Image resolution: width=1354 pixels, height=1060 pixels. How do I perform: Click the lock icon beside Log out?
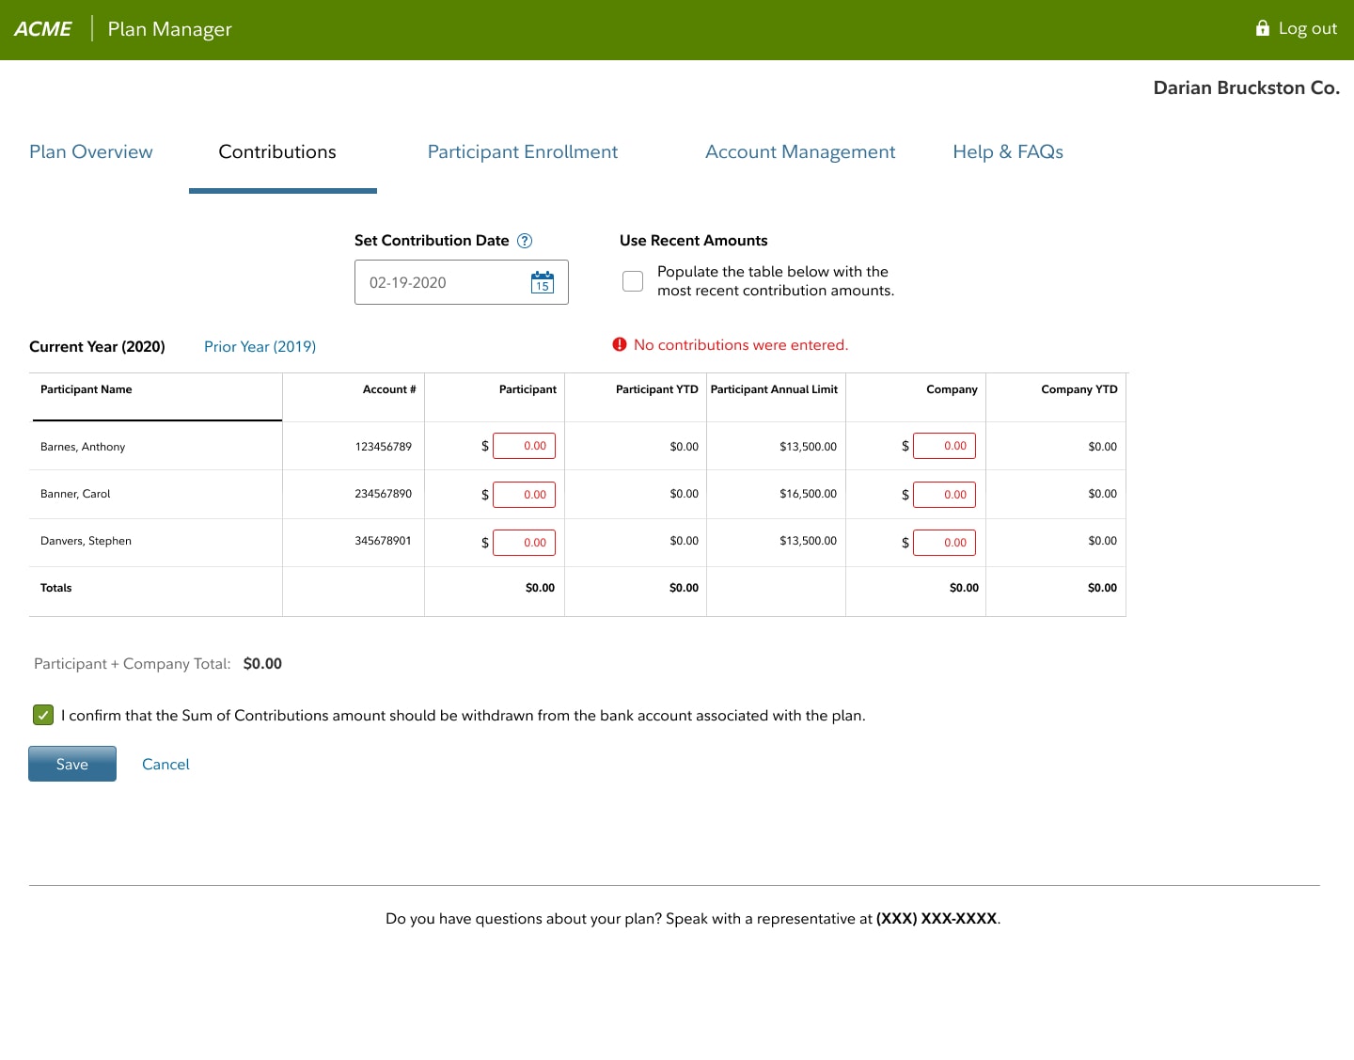[x=1263, y=28]
